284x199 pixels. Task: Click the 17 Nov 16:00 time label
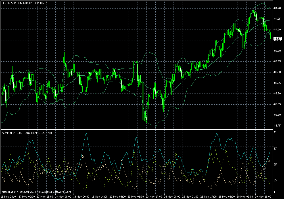[x=45, y=197]
